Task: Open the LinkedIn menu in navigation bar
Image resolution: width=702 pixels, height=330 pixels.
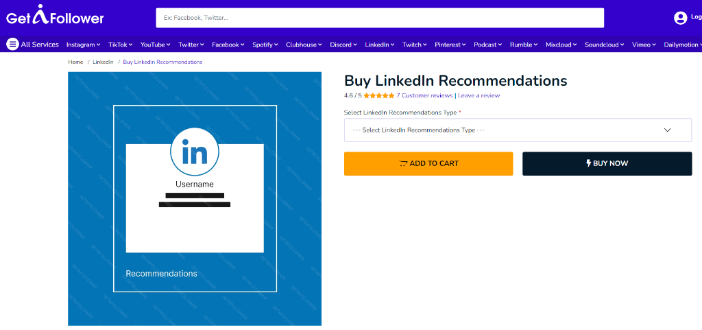Action: point(380,45)
